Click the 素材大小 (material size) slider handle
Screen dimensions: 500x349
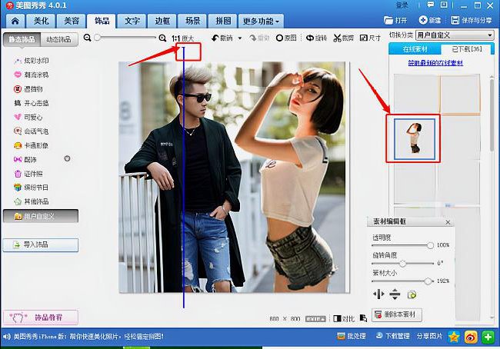click(x=428, y=281)
